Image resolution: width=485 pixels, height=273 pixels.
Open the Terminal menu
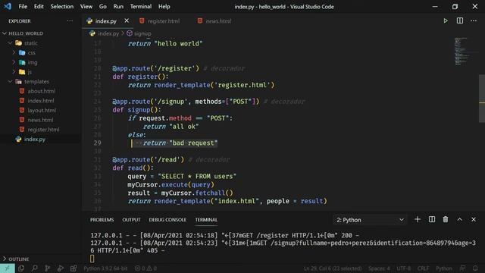(x=141, y=7)
